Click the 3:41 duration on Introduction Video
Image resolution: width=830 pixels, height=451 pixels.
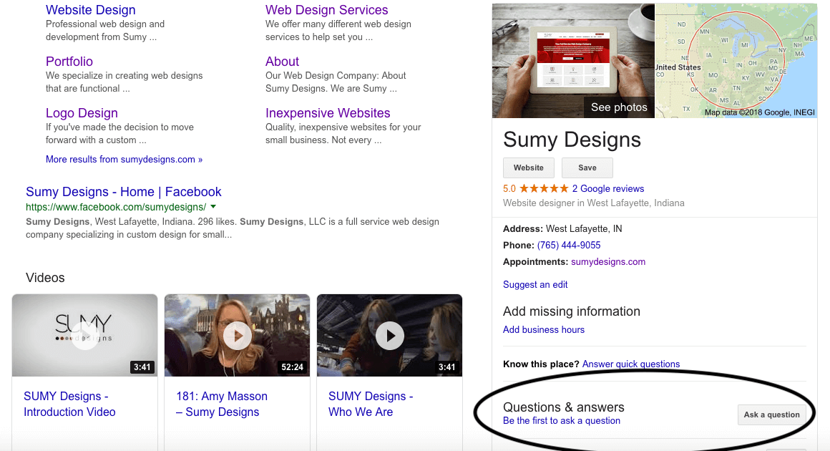tap(142, 367)
